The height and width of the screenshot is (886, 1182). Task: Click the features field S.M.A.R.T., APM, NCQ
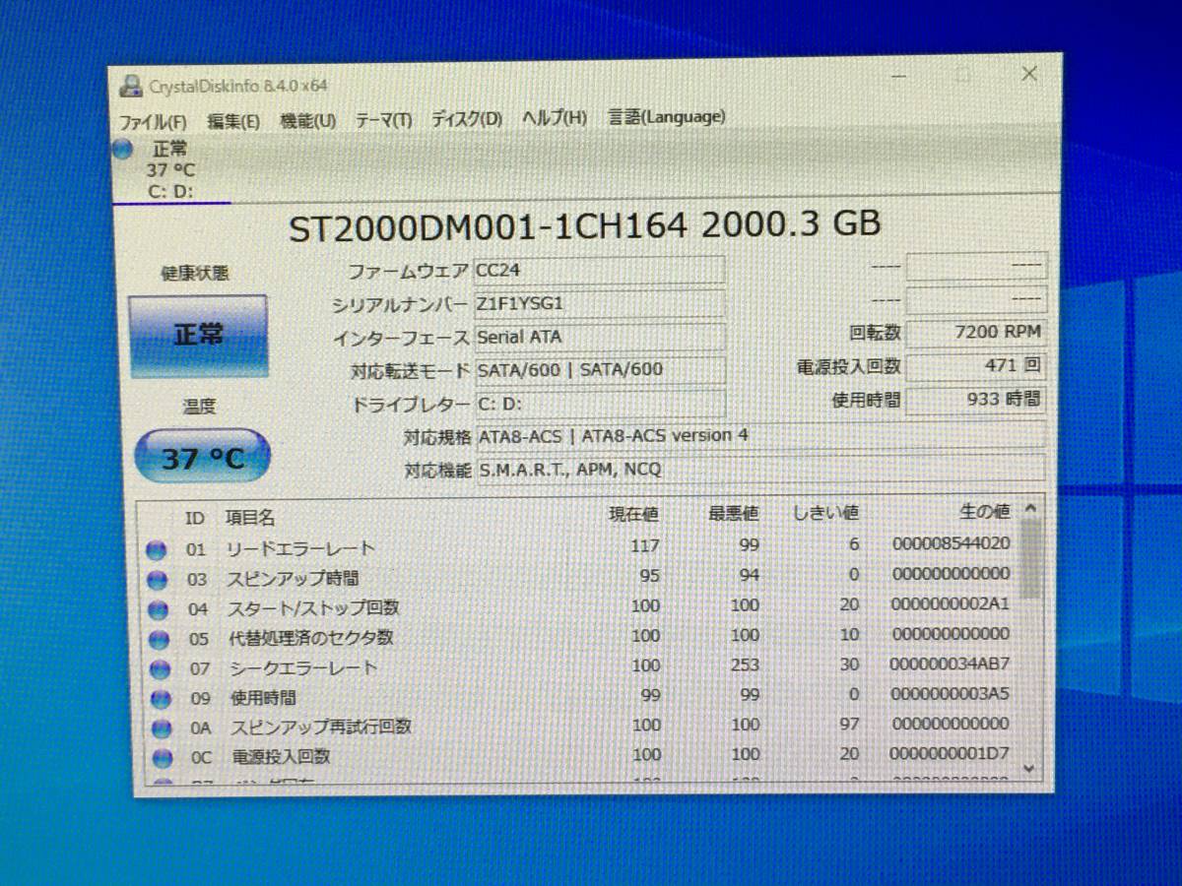pos(760,470)
